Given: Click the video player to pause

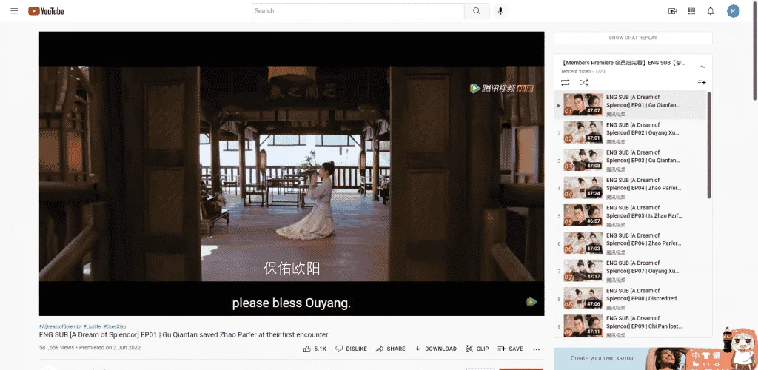Looking at the screenshot, I should coord(292,173).
